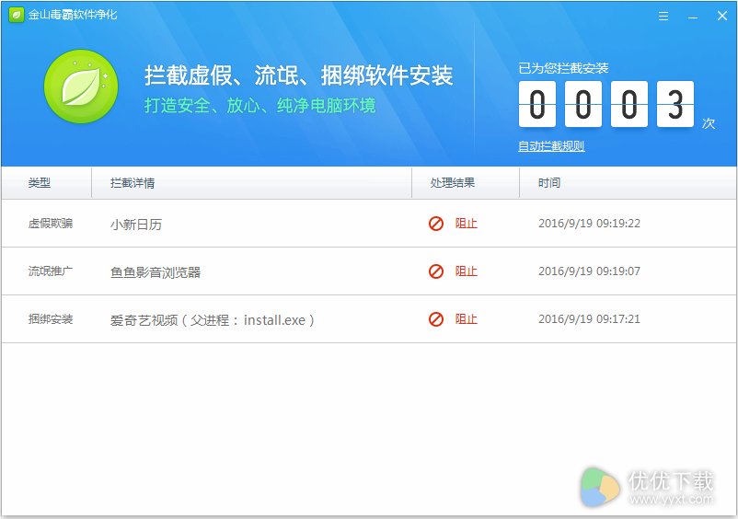738x519 pixels.
Task: Click the 虚假欺骗 type cell
Action: click(x=51, y=224)
